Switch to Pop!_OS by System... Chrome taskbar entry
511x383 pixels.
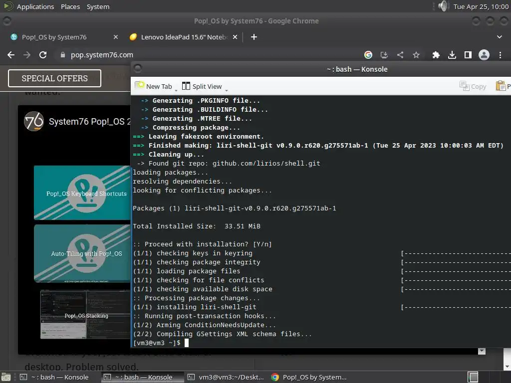(x=309, y=377)
